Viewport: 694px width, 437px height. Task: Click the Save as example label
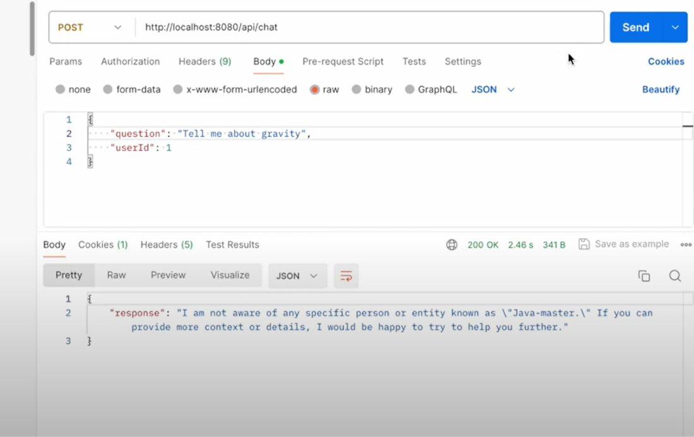click(x=632, y=244)
